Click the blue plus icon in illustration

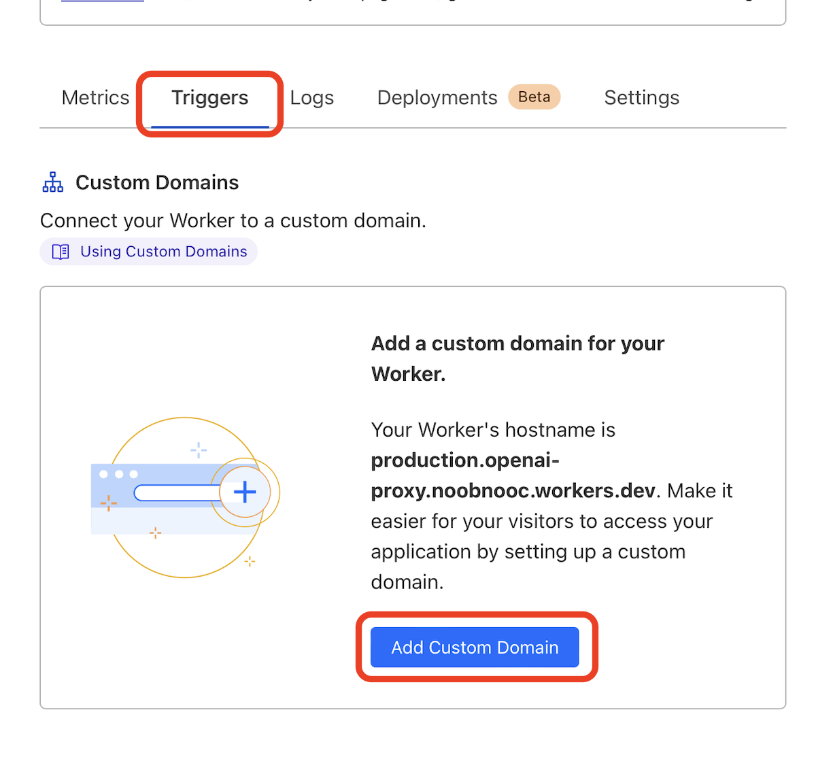(245, 492)
